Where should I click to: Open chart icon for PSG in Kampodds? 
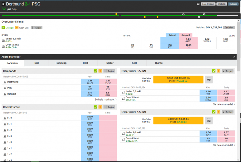(5, 88)
